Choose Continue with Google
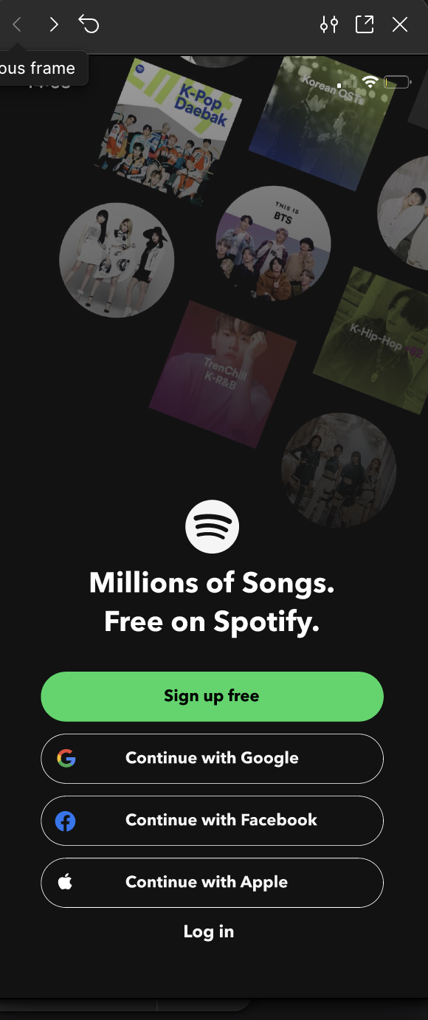This screenshot has width=428, height=1020. click(x=212, y=758)
